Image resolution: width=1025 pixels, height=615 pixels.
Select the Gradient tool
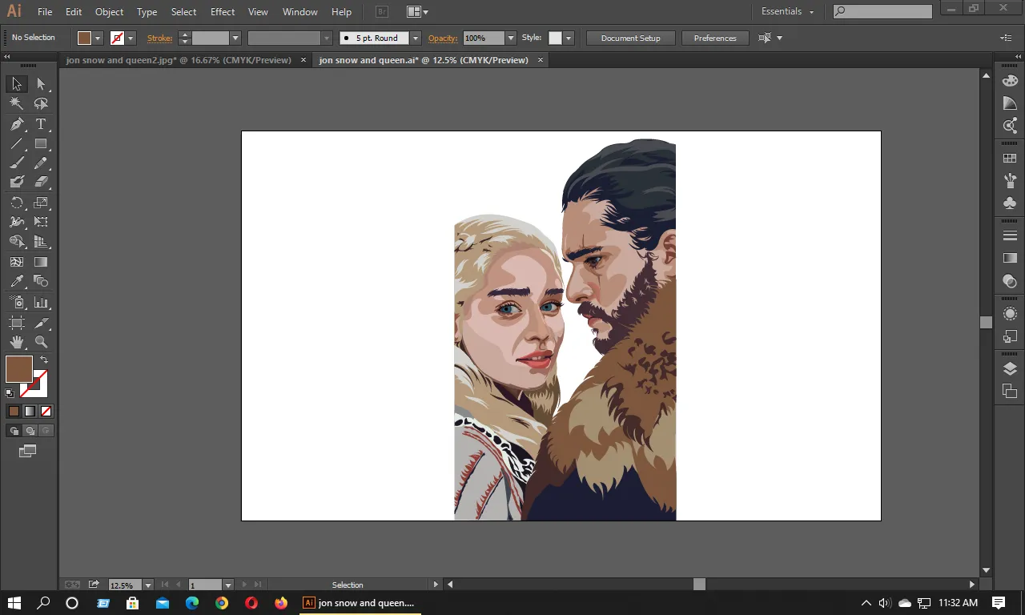(x=41, y=262)
